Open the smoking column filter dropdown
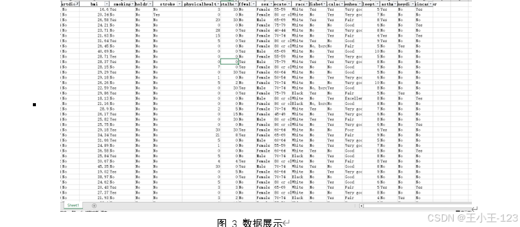The height and width of the screenshot is (227, 520). (133, 4)
